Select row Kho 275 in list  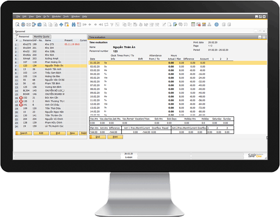(51, 44)
